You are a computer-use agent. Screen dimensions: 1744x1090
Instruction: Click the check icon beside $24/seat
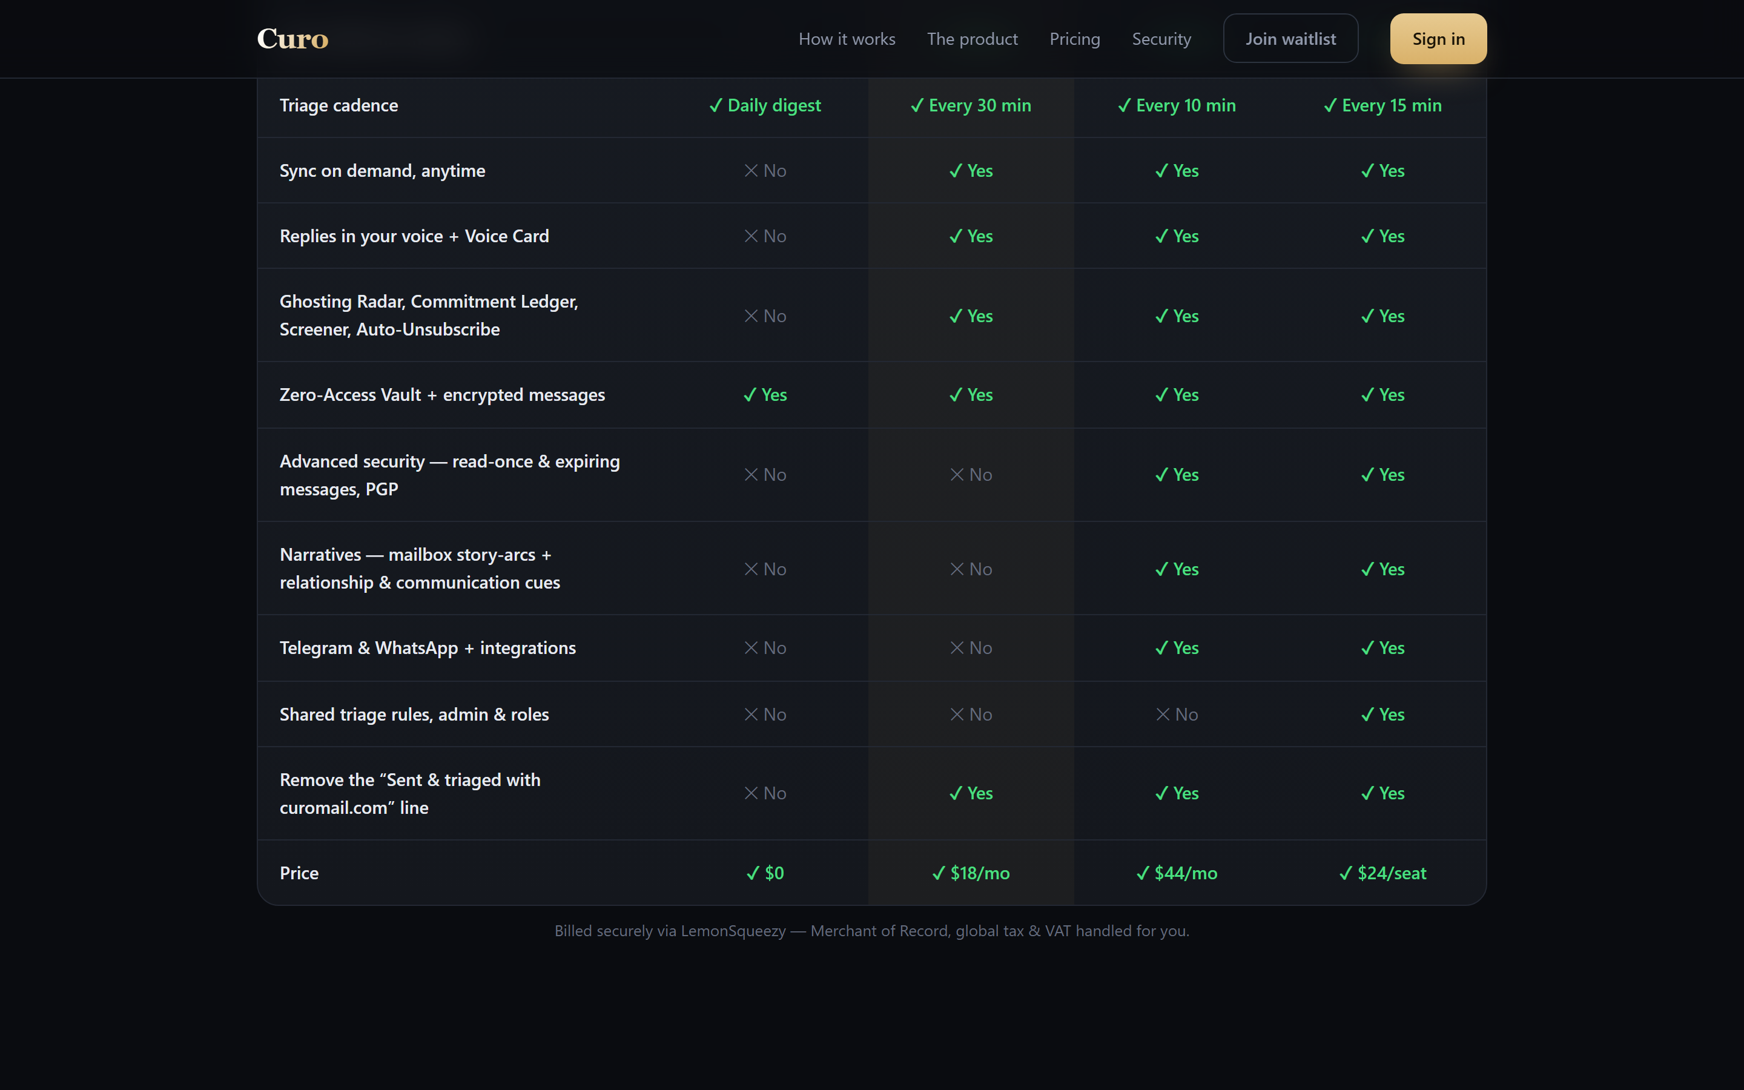tap(1346, 873)
